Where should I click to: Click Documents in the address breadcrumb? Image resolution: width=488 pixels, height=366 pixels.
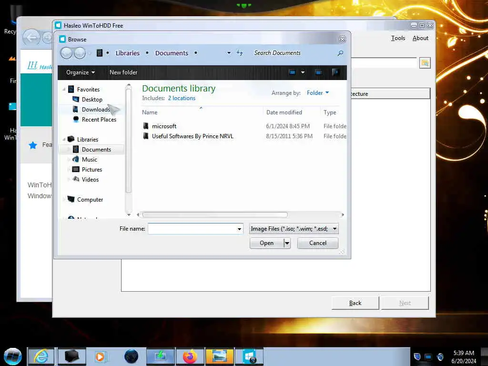click(x=172, y=53)
